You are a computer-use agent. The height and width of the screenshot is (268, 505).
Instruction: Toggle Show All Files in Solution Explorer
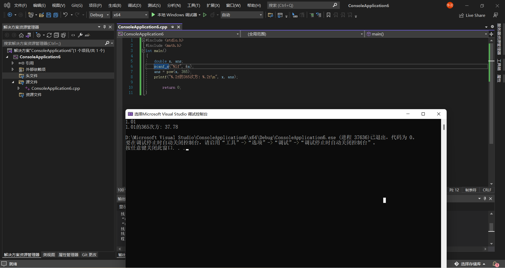tap(63, 35)
